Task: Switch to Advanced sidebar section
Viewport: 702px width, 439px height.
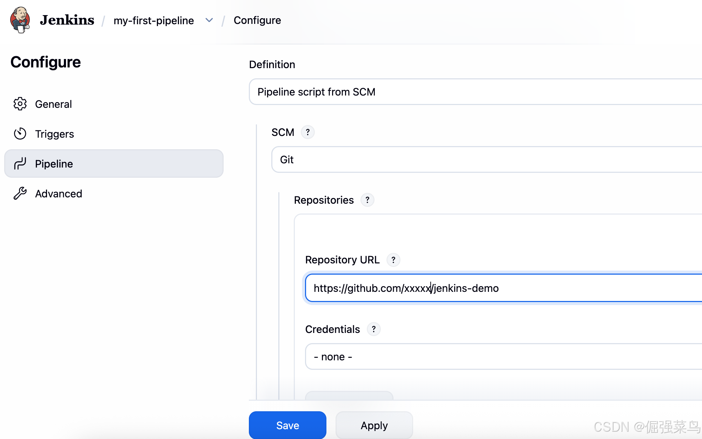Action: tap(59, 194)
